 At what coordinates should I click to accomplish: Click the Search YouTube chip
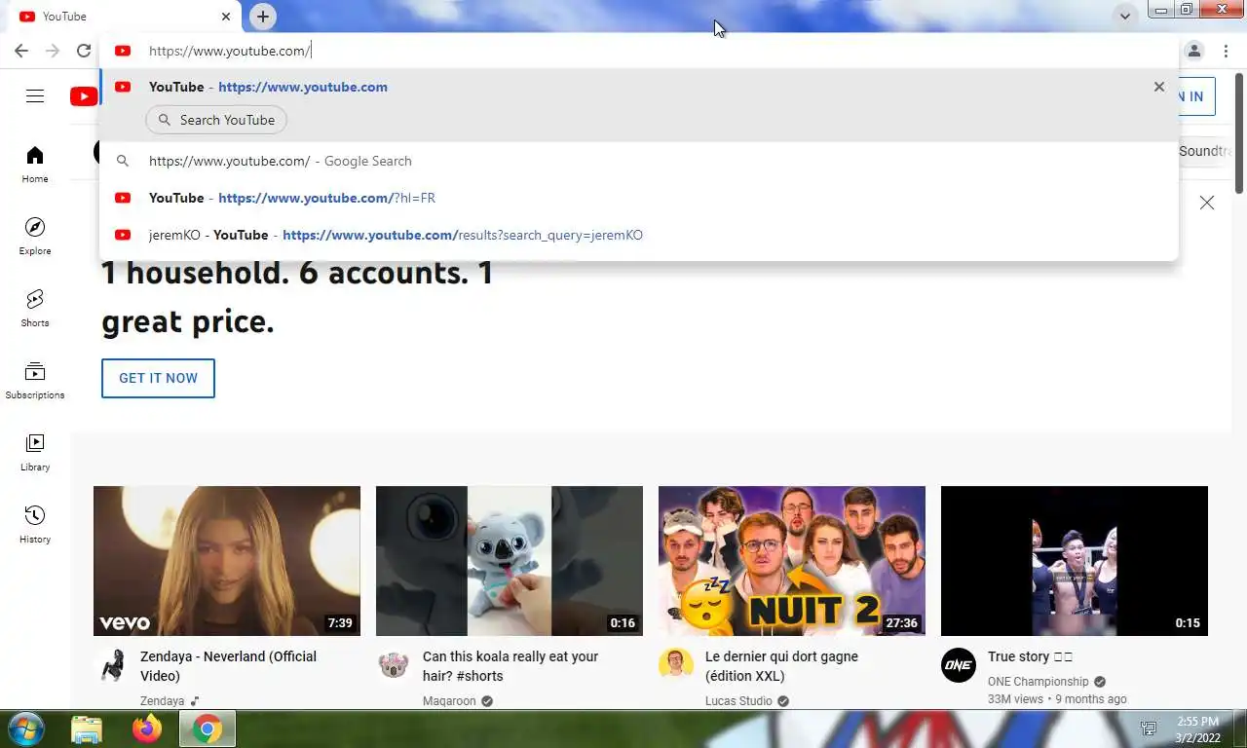click(x=216, y=120)
